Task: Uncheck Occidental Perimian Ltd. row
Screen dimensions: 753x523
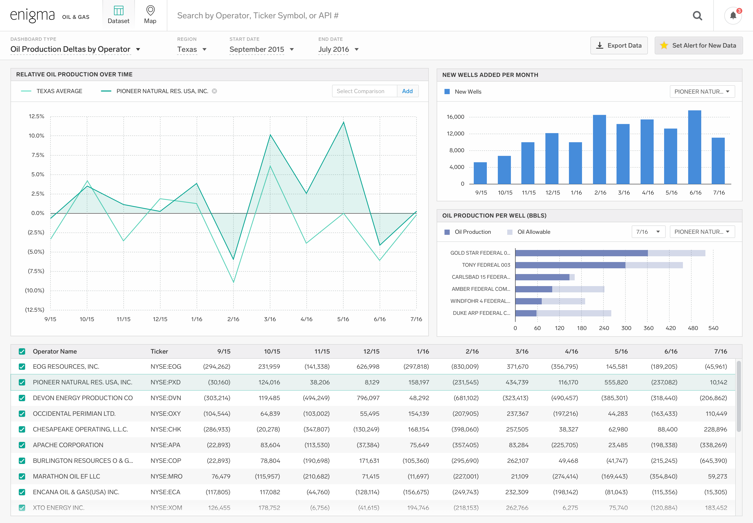Action: (22, 414)
